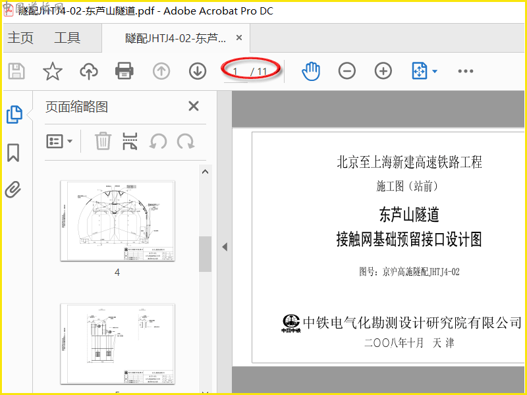Screen dimensions: 527x395
Task: Print the document with the printer icon
Action: tap(125, 71)
